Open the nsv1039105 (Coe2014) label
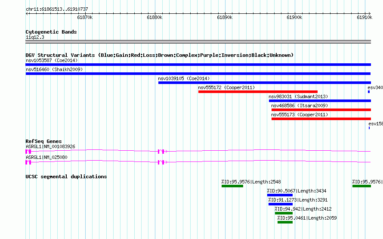The width and height of the screenshot is (383, 239). pyautogui.click(x=184, y=78)
